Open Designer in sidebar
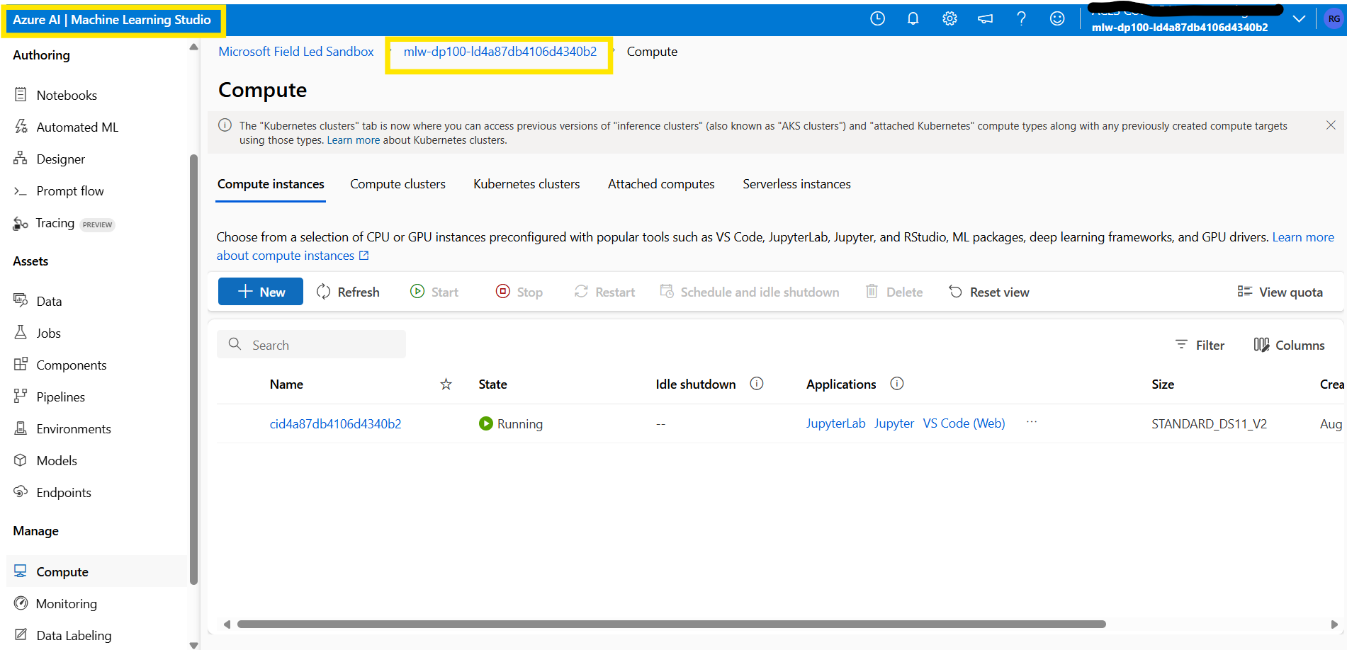This screenshot has height=650, width=1347. 49,159
